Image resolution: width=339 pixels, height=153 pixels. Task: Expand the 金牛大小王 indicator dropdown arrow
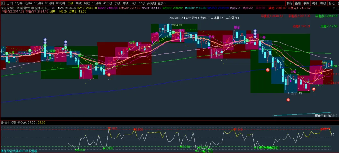pyautogui.click(x=33, y=8)
